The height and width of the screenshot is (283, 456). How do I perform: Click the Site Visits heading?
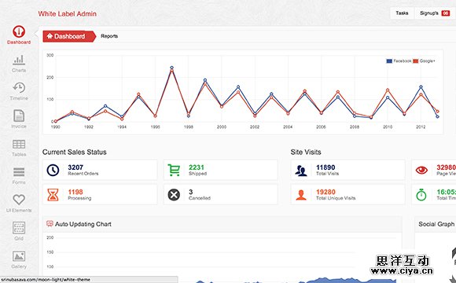(x=306, y=153)
